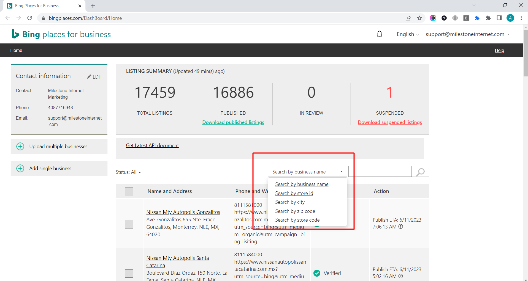Open Nissan Mty Autopolis Gonzalitos listing

tap(183, 212)
